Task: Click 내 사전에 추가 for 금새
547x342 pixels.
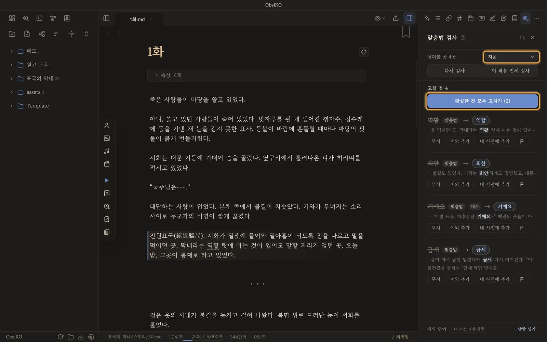Action: click(x=494, y=279)
